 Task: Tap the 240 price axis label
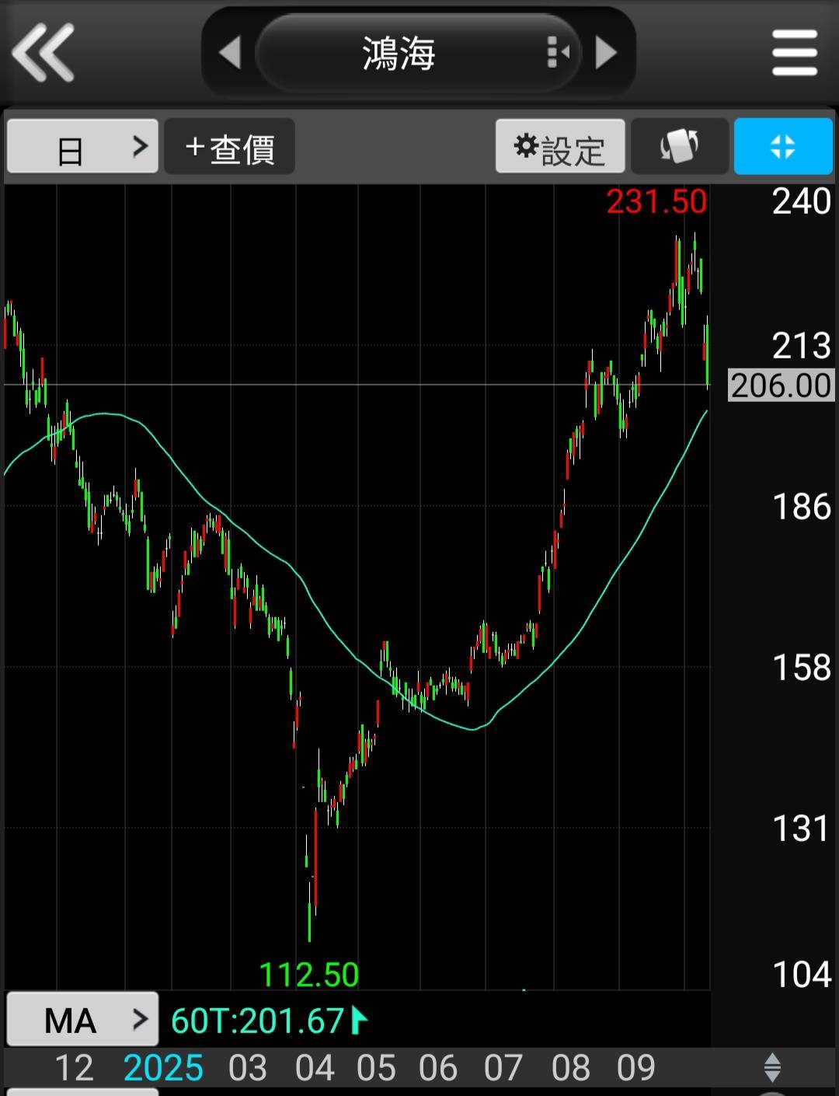pos(802,201)
